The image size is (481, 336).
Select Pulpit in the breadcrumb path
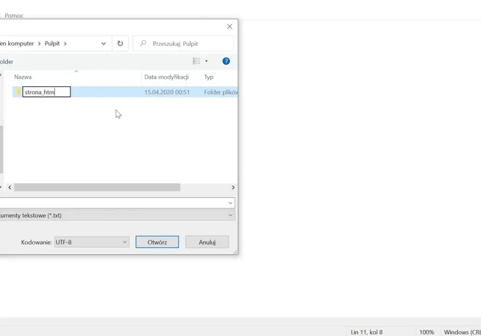pyautogui.click(x=52, y=44)
